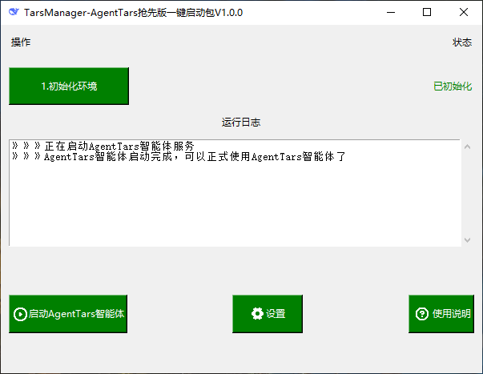Open the 使用说明 help button
Image resolution: width=483 pixels, height=374 pixels.
(x=441, y=314)
